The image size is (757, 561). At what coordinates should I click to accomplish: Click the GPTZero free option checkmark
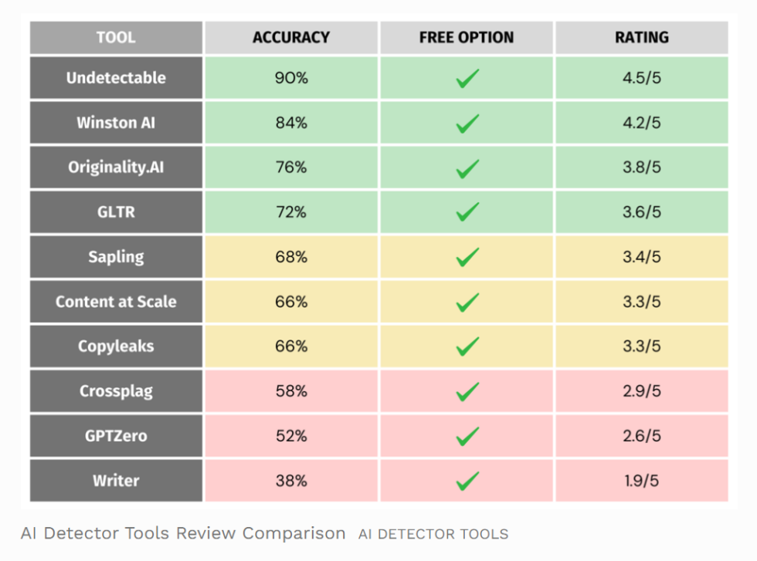(x=467, y=436)
